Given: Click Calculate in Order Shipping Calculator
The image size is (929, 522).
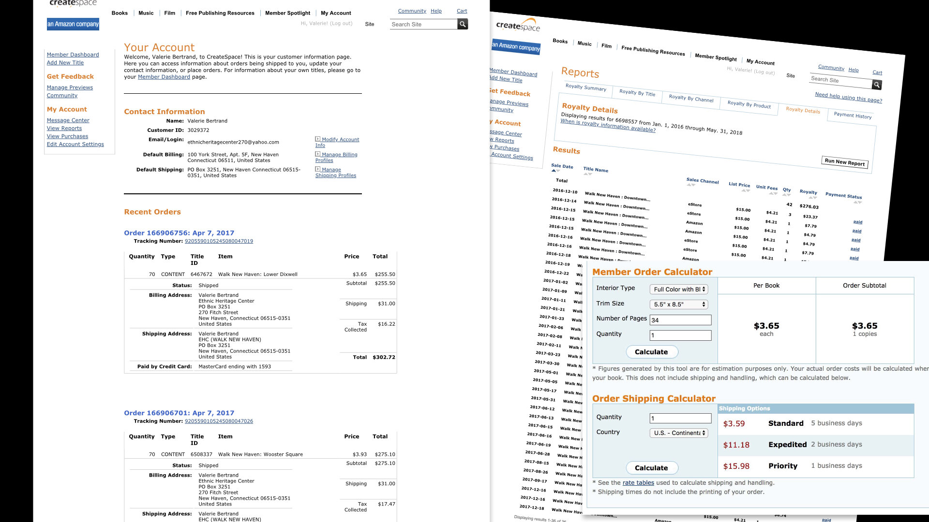Looking at the screenshot, I should pos(652,468).
